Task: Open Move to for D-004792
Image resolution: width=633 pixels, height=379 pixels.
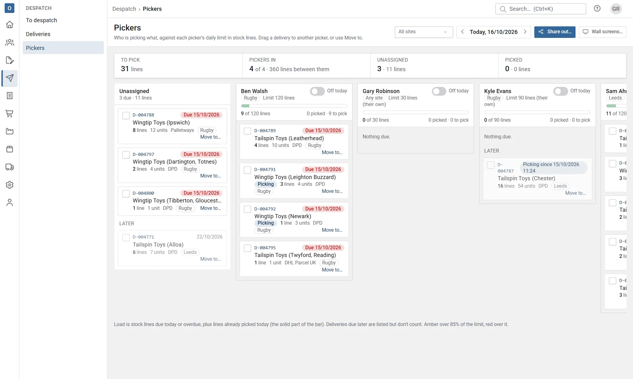Action: (x=332, y=230)
